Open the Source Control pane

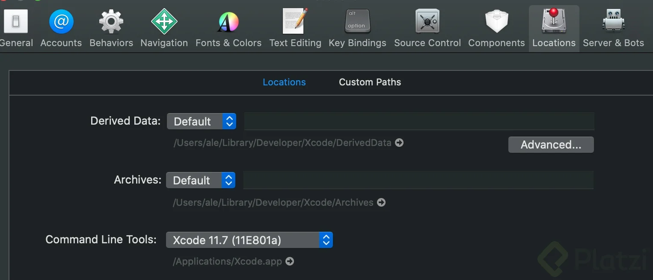point(427,28)
